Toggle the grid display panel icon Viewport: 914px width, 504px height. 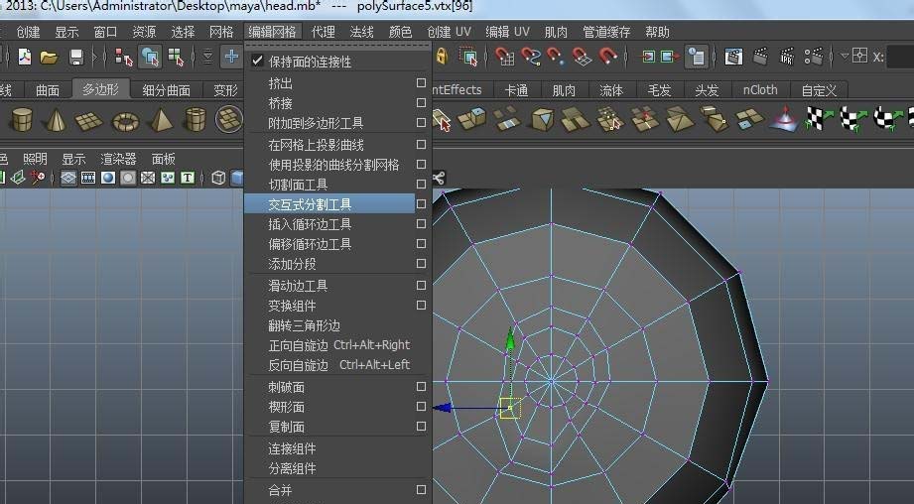point(68,178)
